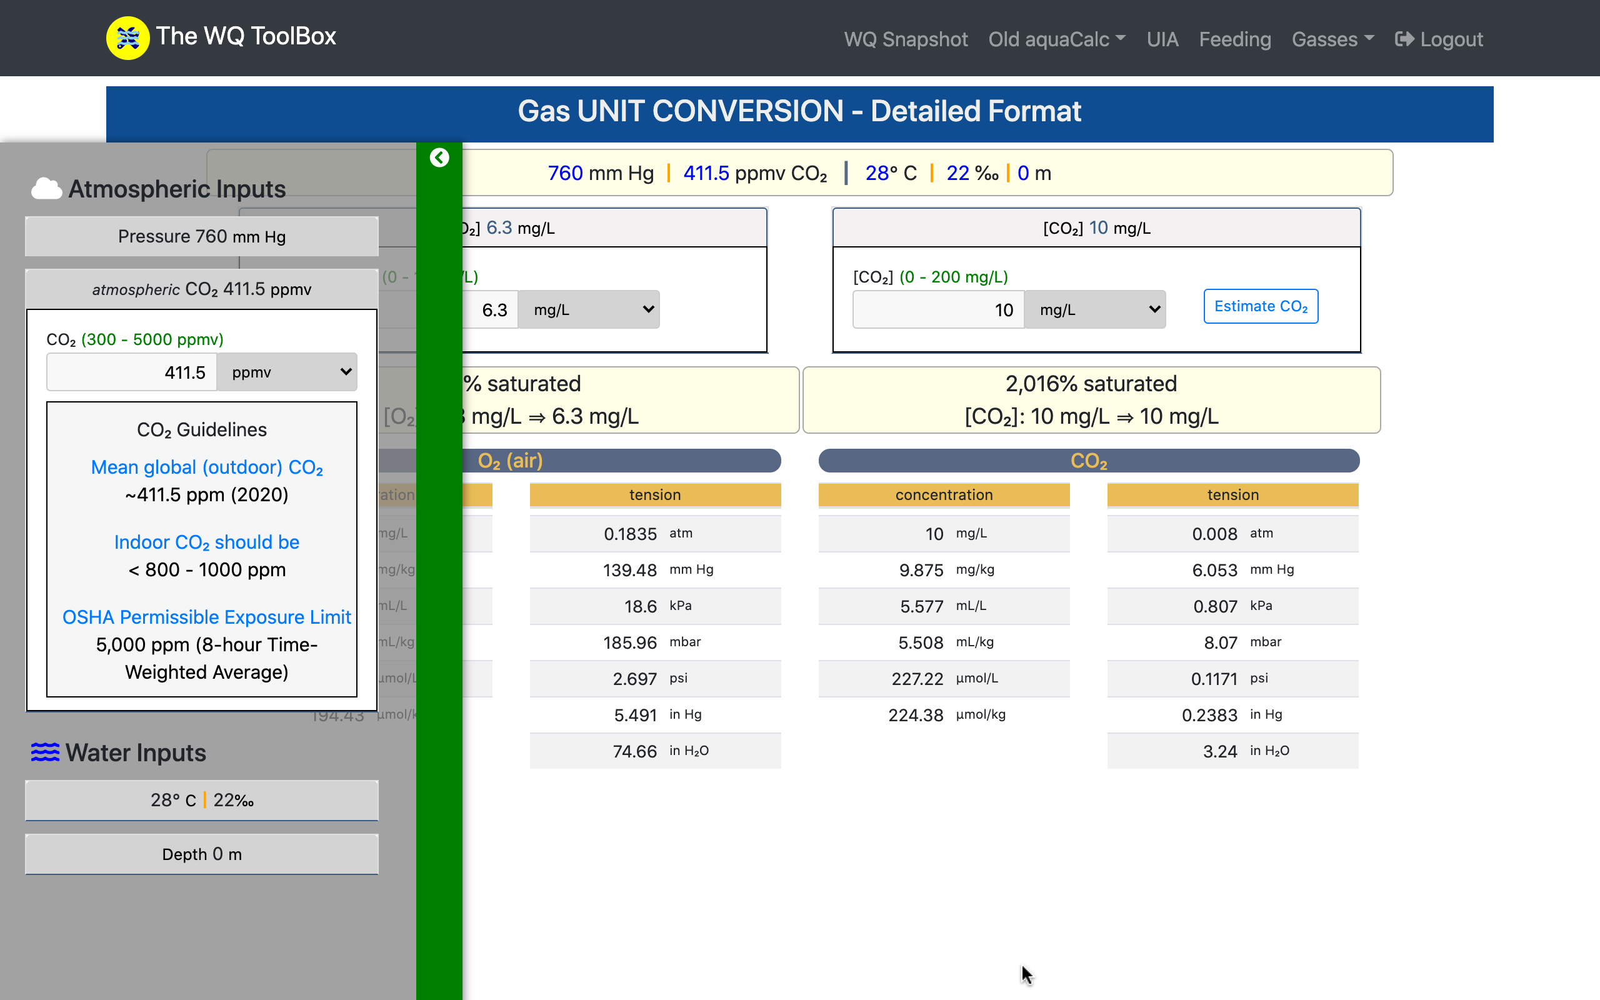
Task: Open the Gasses menu
Action: point(1332,39)
